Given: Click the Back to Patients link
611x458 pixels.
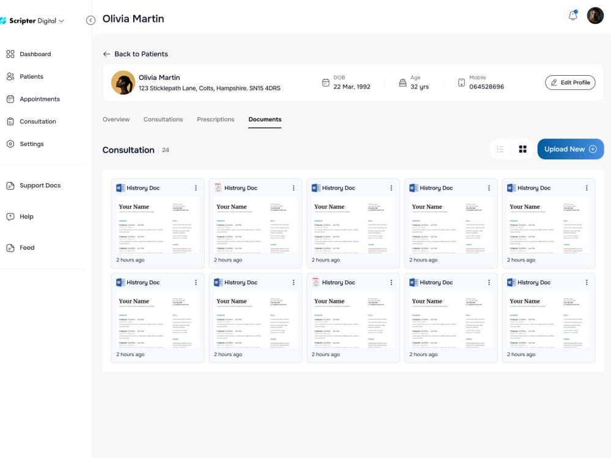Looking at the screenshot, I should pos(135,54).
